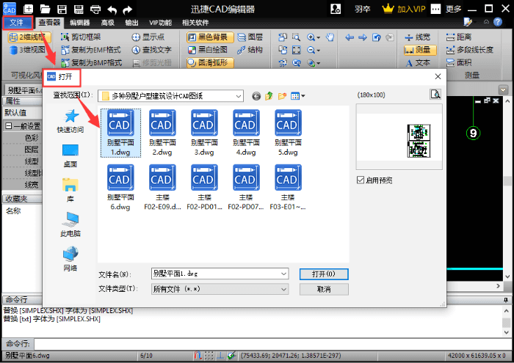514x363 pixels.
Task: Select file 主楼F02-E09
Action: [162, 188]
